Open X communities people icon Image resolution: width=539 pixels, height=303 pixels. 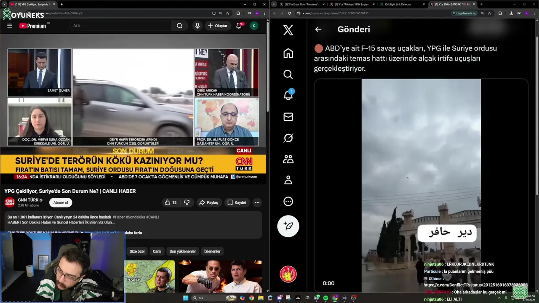point(288,159)
